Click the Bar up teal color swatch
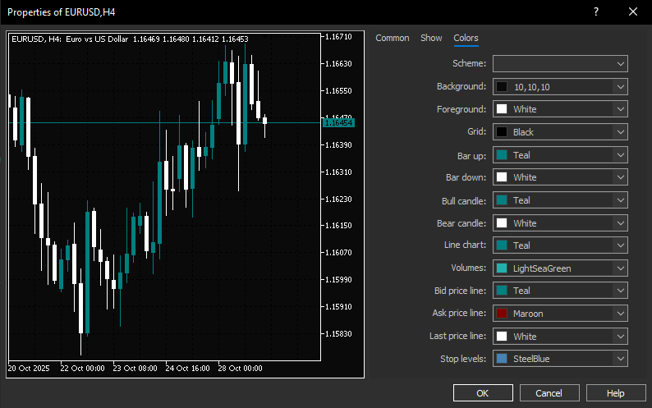Viewport: 652px width, 408px height. (502, 155)
